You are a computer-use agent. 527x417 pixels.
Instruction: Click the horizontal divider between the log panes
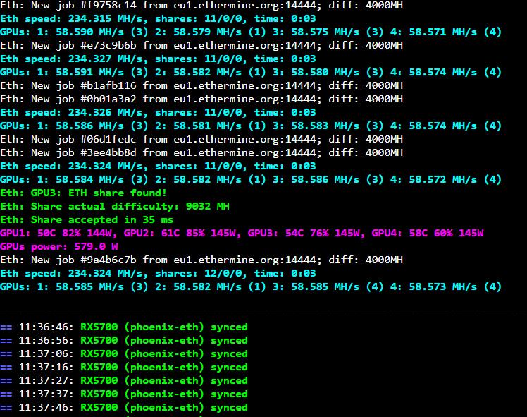(x=263, y=312)
